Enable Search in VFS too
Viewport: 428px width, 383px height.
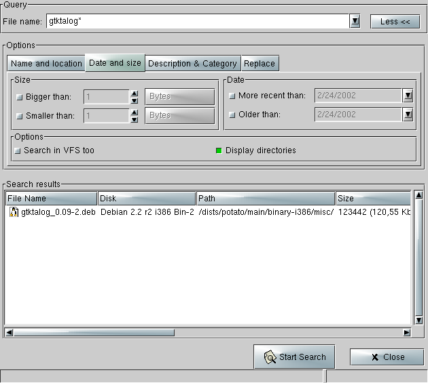[18, 150]
